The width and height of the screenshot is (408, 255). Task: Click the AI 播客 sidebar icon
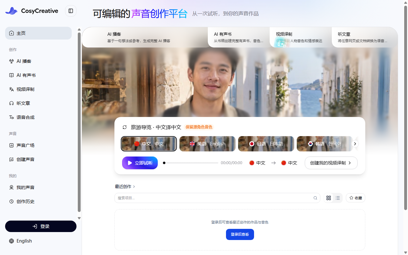pos(11,61)
